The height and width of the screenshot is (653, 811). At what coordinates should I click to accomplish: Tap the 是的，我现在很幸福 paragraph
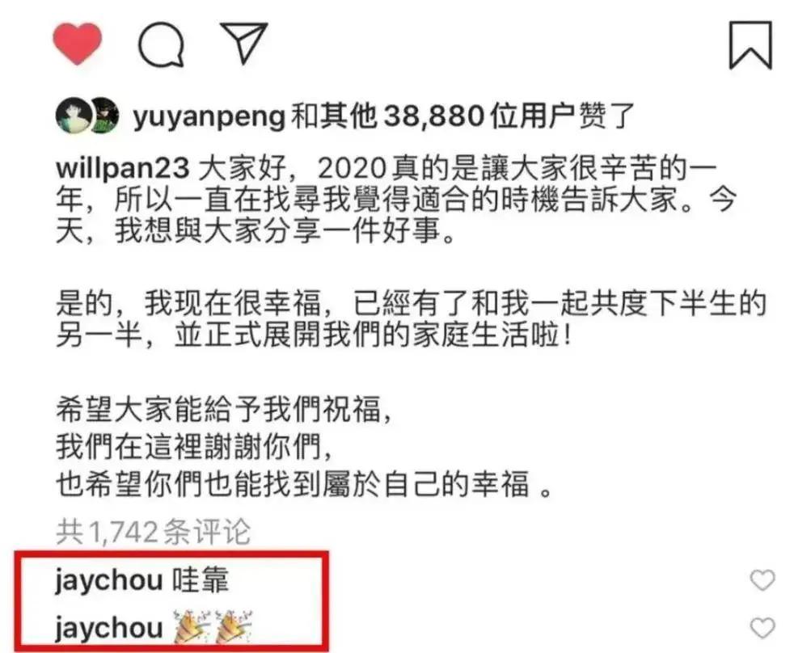coord(411,319)
